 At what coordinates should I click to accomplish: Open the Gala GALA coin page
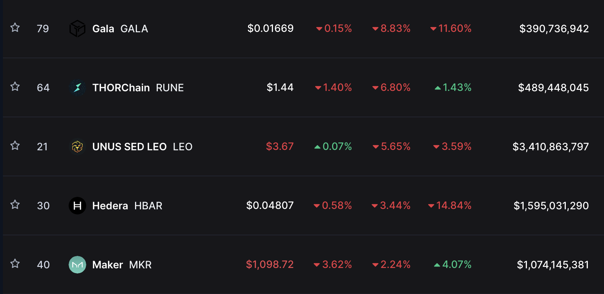click(120, 29)
